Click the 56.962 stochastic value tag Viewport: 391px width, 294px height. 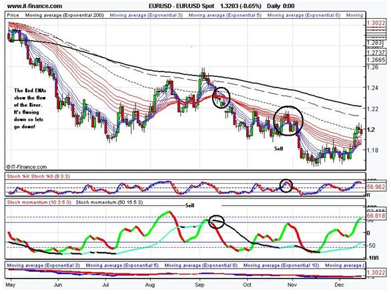point(376,187)
